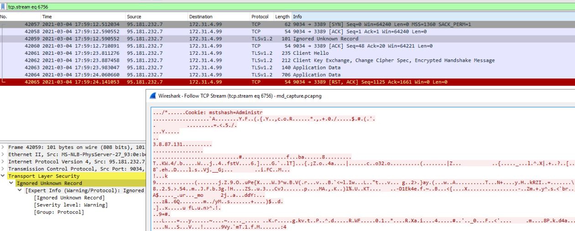Sort packets by the Time column header
Image resolution: width=575 pixels, height=231 pixels.
point(47,17)
